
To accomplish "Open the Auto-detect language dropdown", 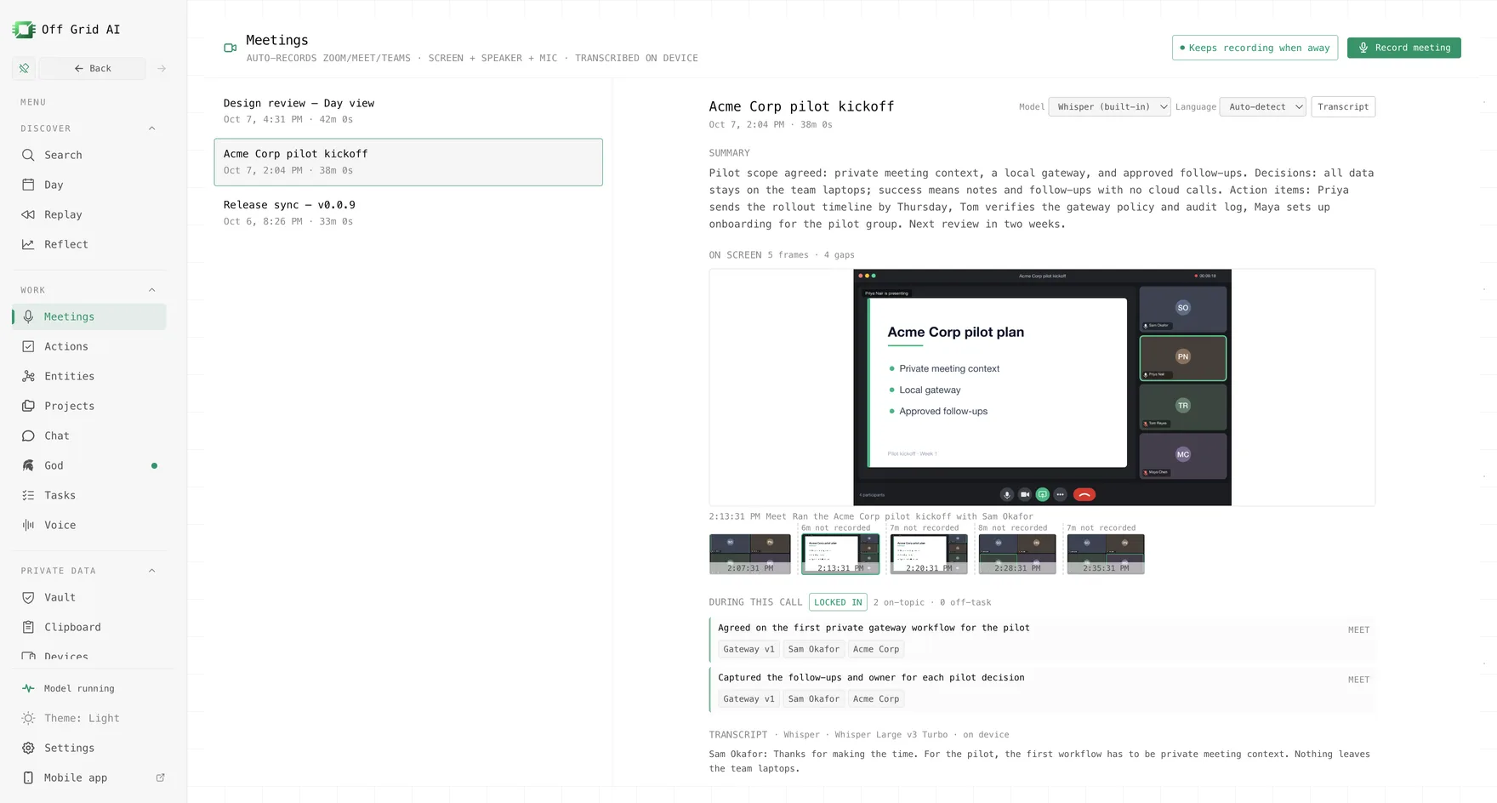I will tap(1262, 106).
